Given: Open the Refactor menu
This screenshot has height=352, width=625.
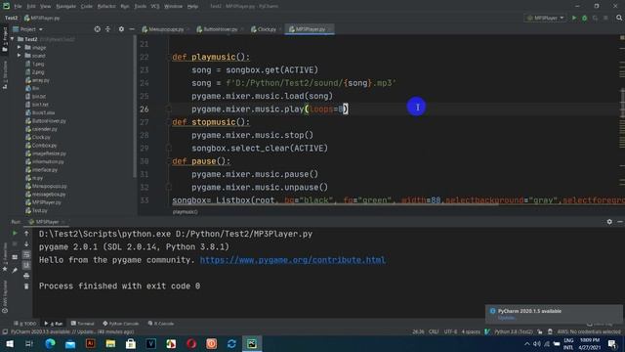Looking at the screenshot, I should (x=106, y=7).
